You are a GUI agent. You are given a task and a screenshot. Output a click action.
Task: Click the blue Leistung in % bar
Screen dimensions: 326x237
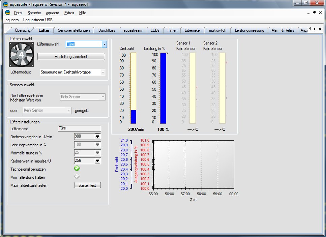(x=163, y=88)
